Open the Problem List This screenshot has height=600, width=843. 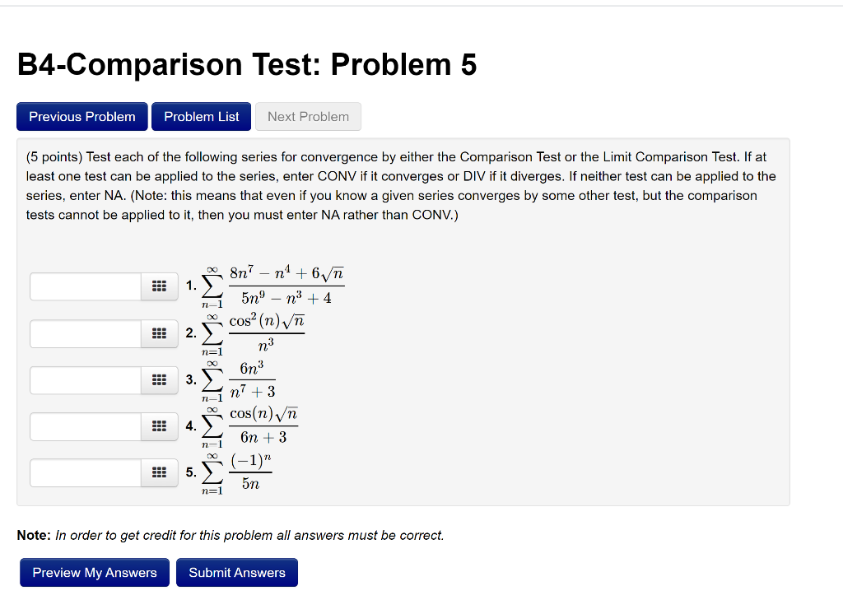201,116
